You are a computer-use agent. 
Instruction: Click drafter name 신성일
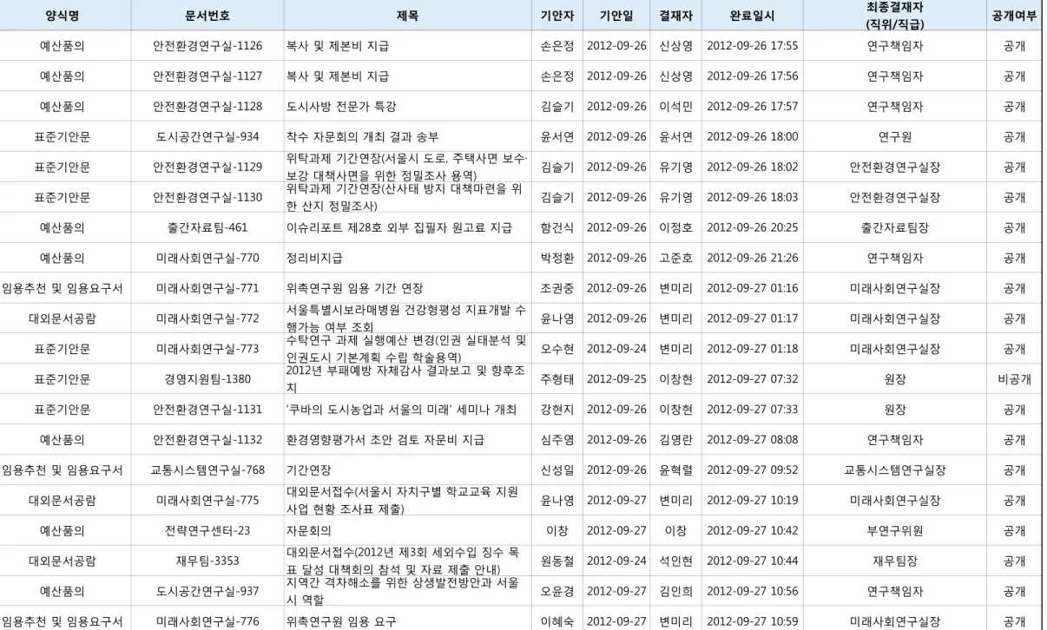(556, 470)
